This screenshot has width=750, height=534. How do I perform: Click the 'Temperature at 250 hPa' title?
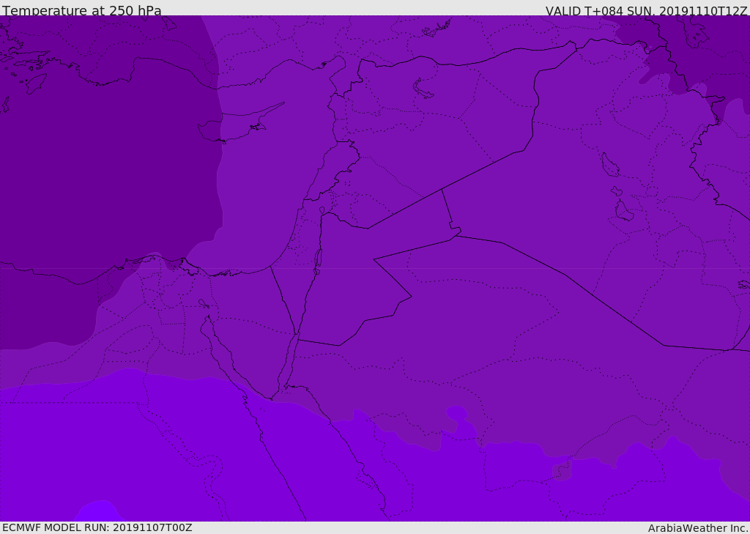click(82, 10)
